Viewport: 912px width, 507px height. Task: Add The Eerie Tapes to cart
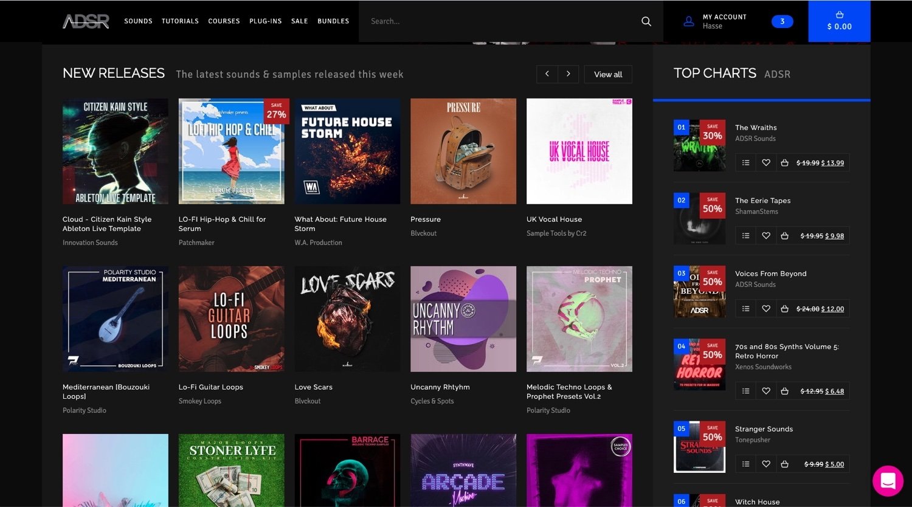coord(784,236)
